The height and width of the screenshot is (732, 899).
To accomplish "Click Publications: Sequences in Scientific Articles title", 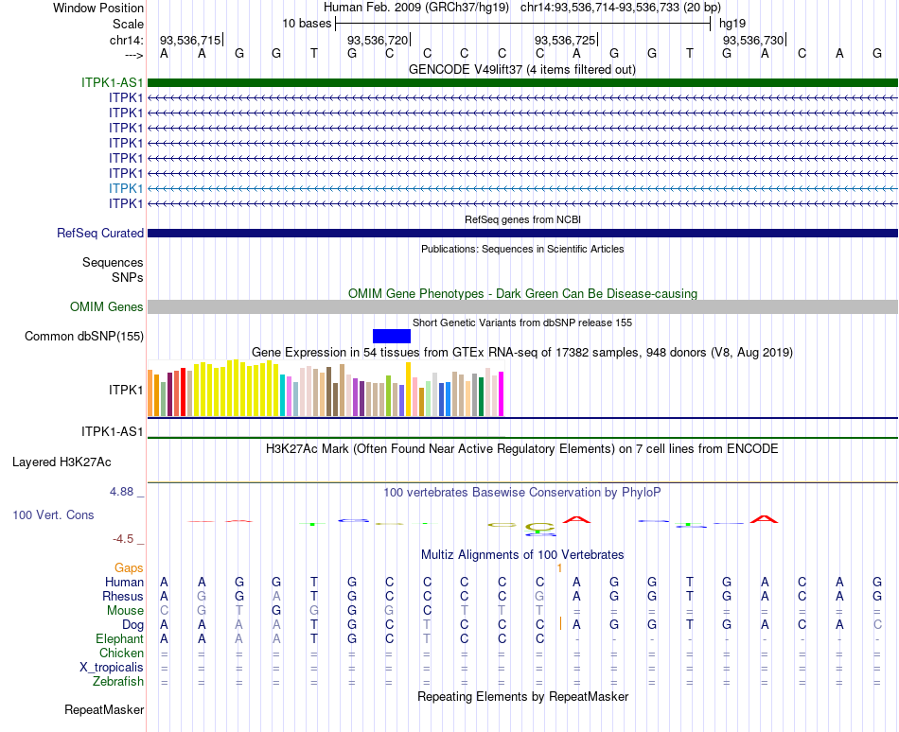I will click(x=522, y=249).
